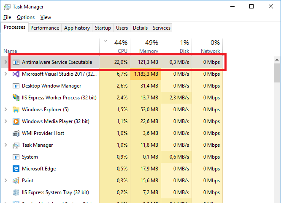Sort processes by the Name column header
281x203 pixels.
(x=10, y=51)
